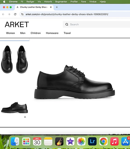130x149 pixels.
Task: Click the Search input field
Action: click(x=96, y=24)
